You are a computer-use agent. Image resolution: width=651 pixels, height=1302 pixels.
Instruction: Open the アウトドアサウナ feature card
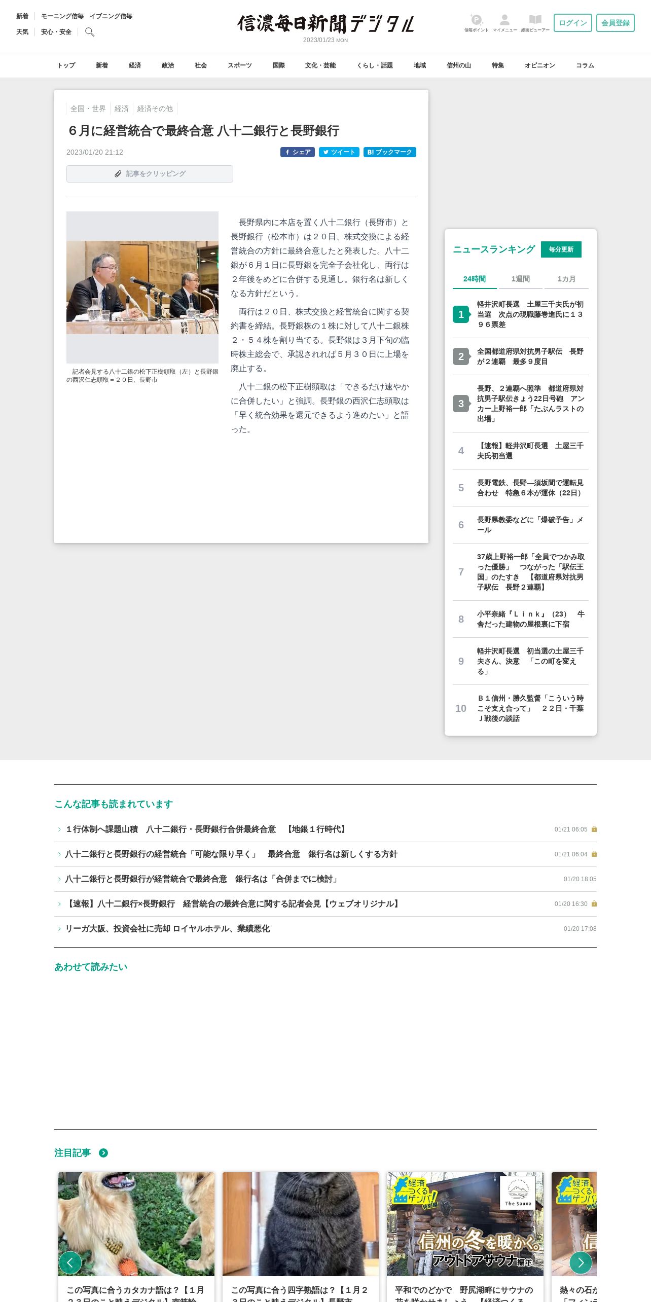coord(465,1236)
